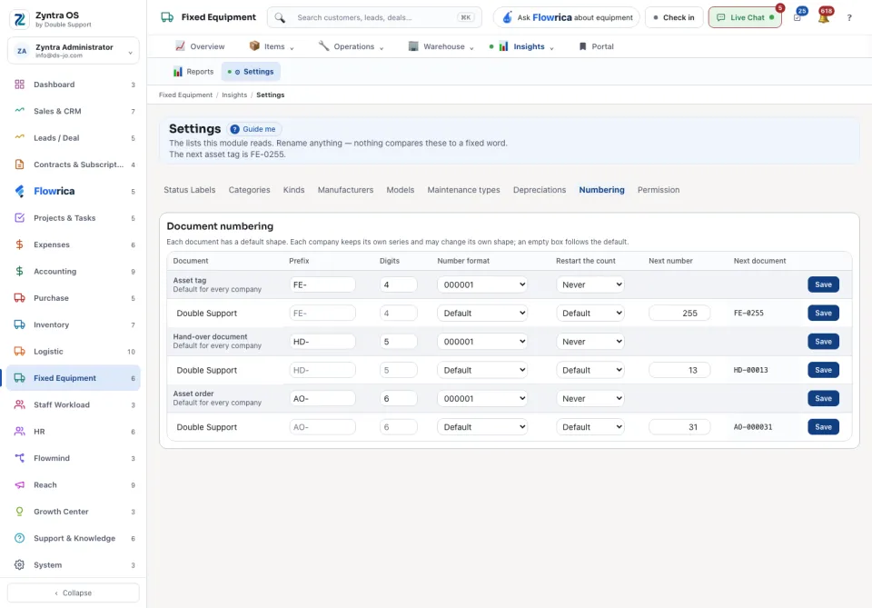Click the Next number field showing 31
The height and width of the screenshot is (608, 872).
679,426
